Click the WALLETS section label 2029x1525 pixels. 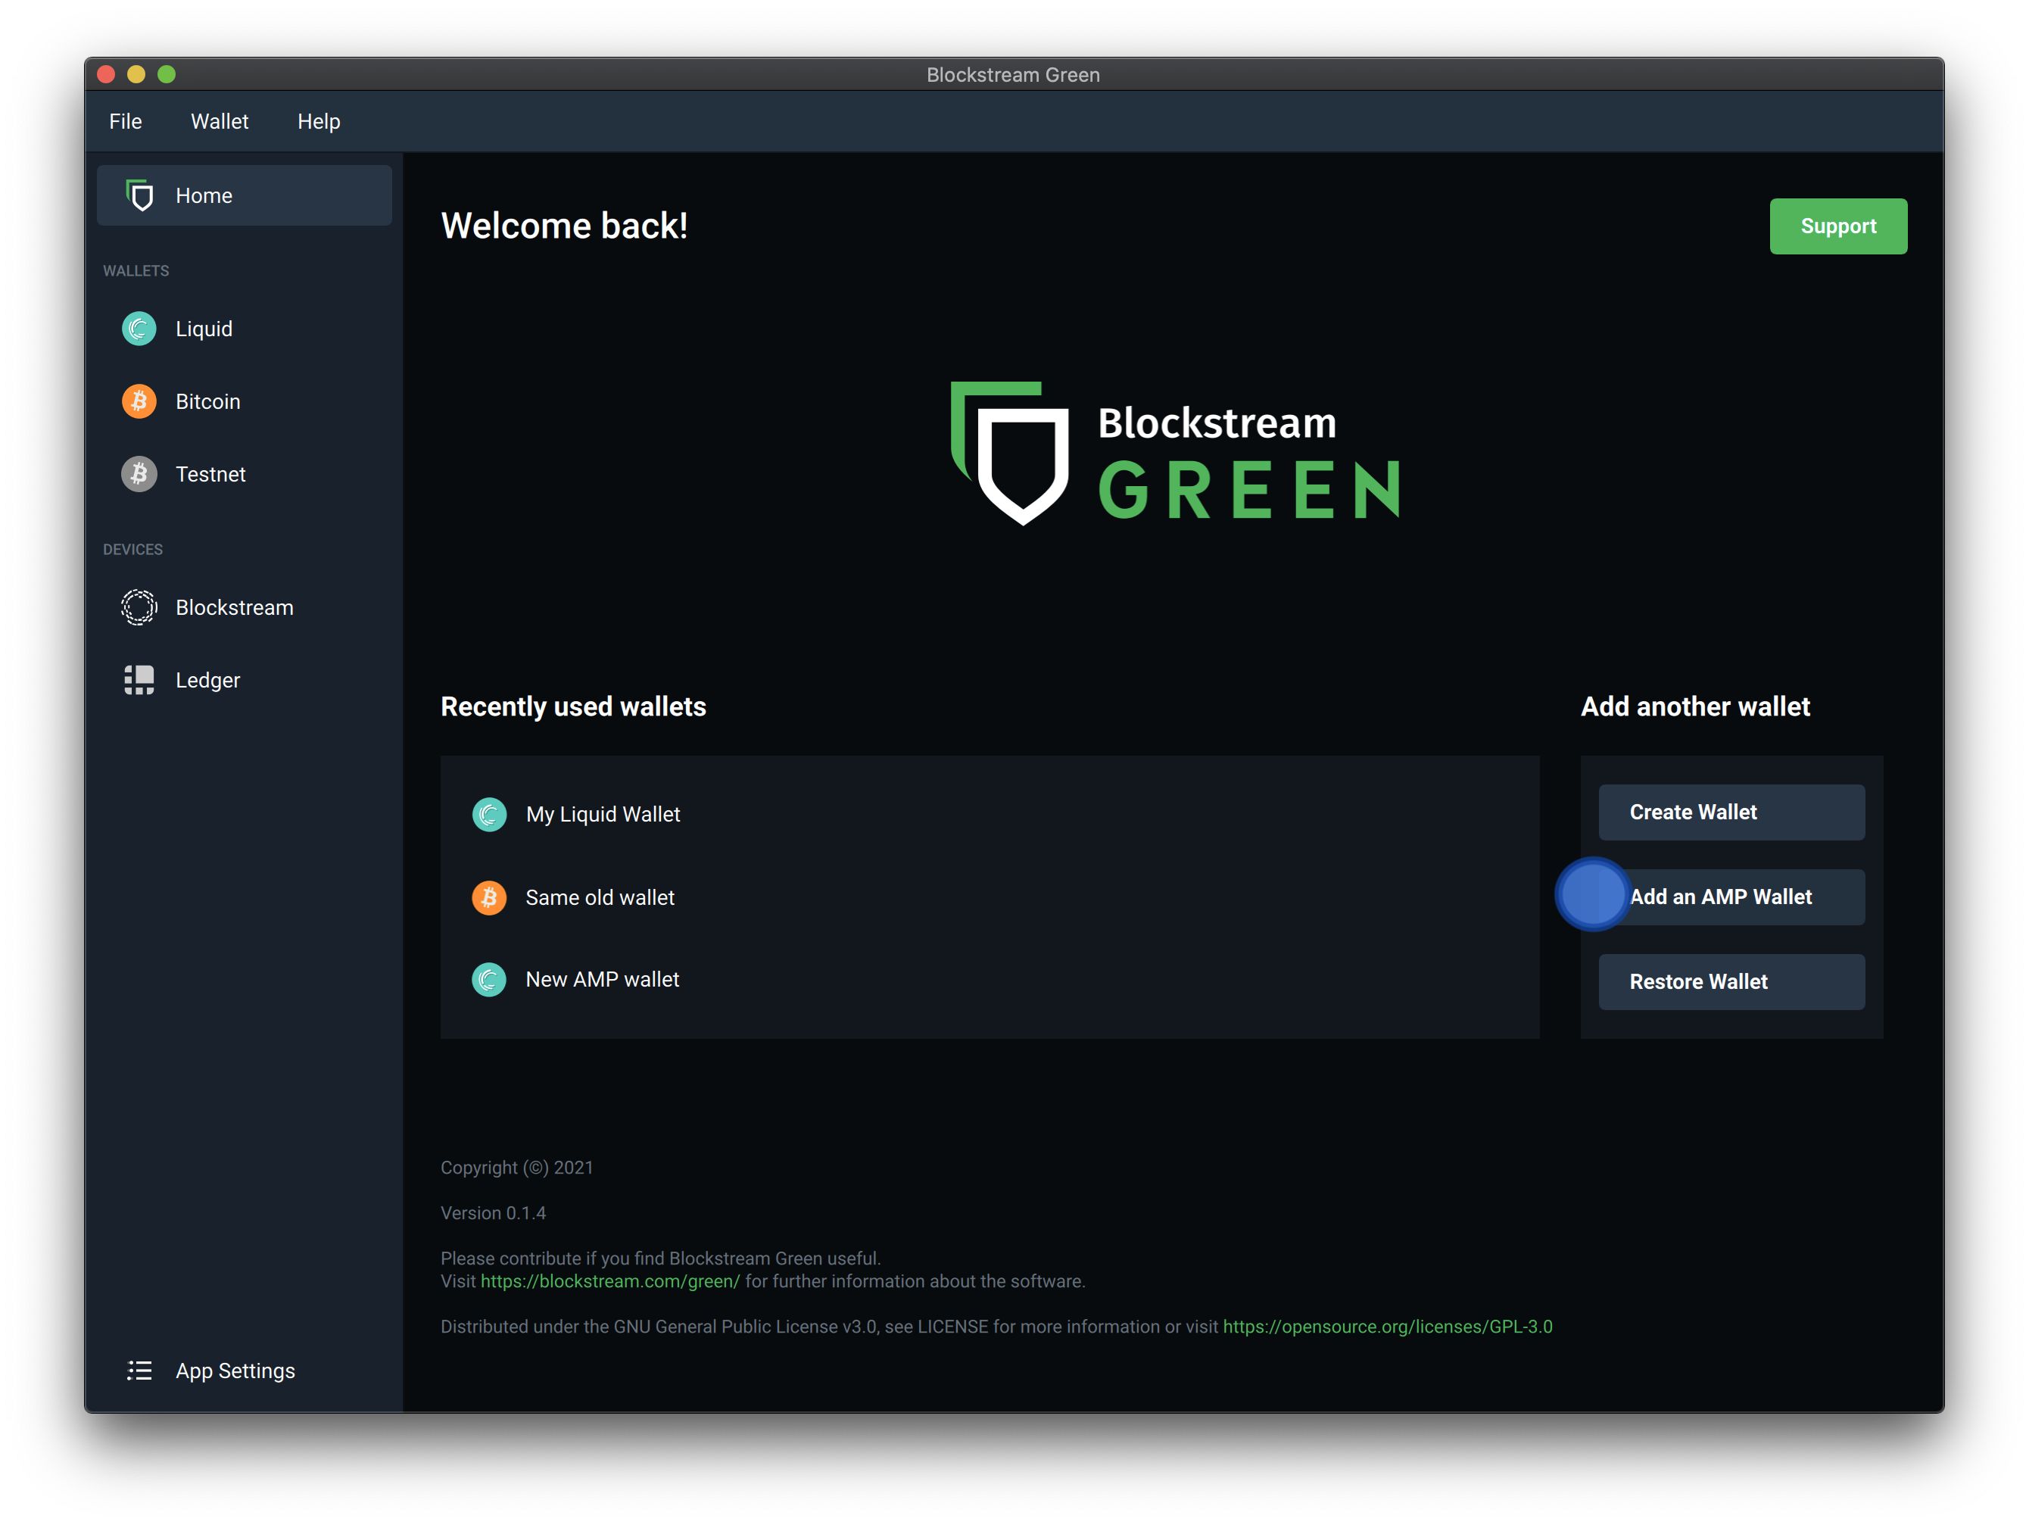136,270
